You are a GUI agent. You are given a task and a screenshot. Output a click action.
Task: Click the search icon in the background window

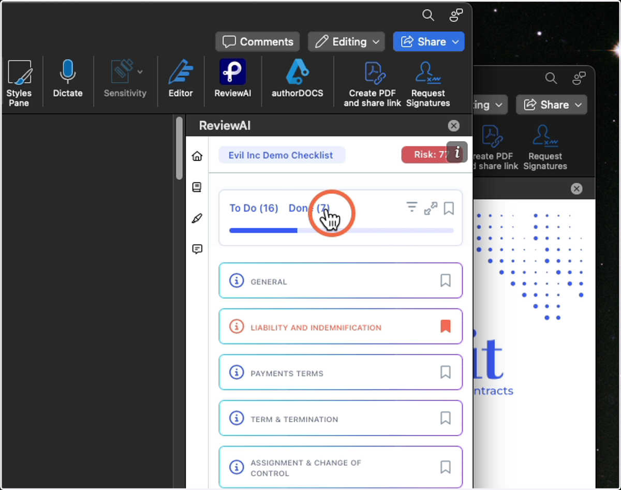point(551,79)
